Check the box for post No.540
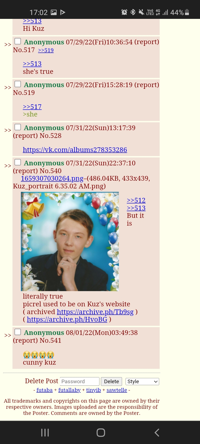This screenshot has height=444, width=200. click(x=18, y=162)
